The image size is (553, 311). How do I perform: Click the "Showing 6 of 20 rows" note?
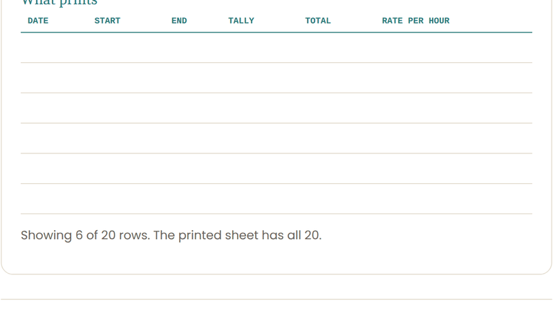point(171,235)
